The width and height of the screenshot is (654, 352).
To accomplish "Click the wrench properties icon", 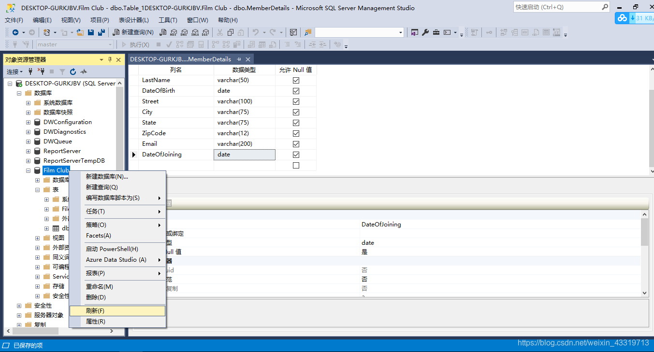I will pos(425,32).
